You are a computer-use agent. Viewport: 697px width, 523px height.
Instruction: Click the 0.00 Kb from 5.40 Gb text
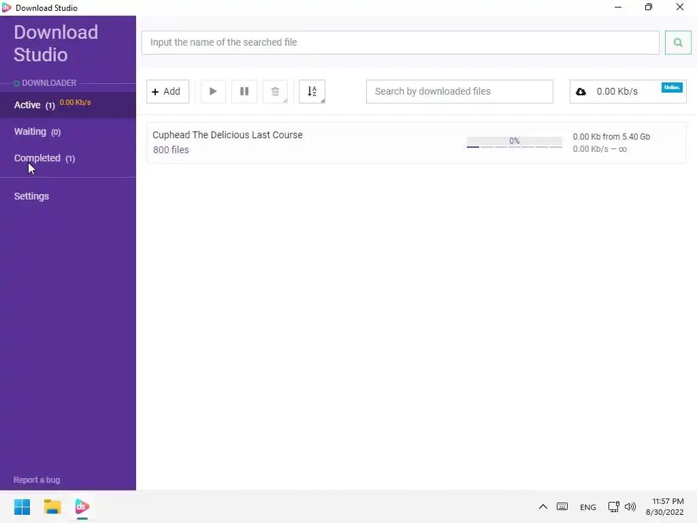tap(611, 136)
